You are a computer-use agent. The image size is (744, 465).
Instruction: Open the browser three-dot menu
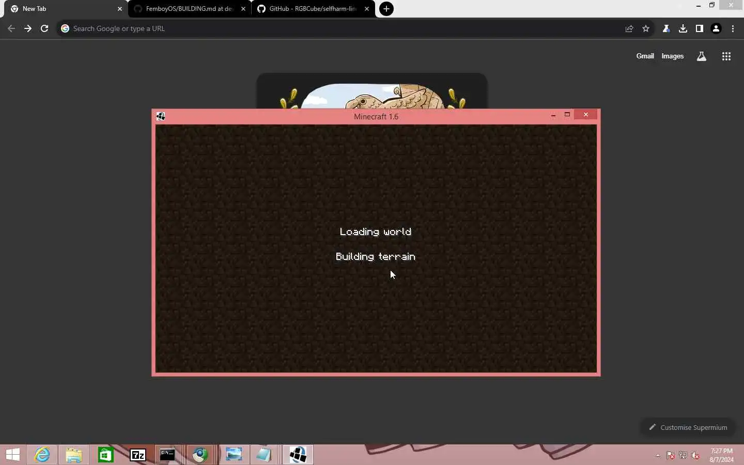coord(733,29)
